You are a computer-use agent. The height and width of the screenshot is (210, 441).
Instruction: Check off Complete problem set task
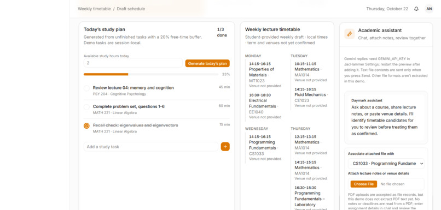tap(86, 107)
